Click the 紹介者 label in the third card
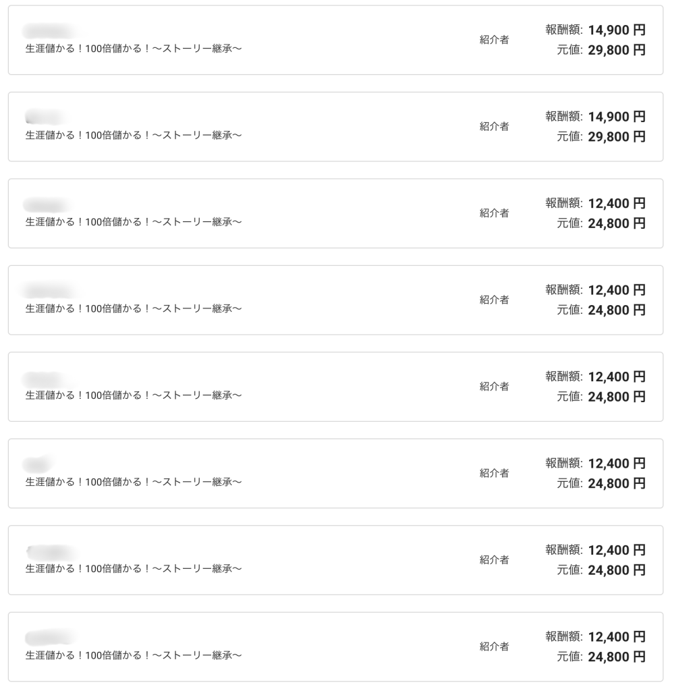 pos(494,213)
